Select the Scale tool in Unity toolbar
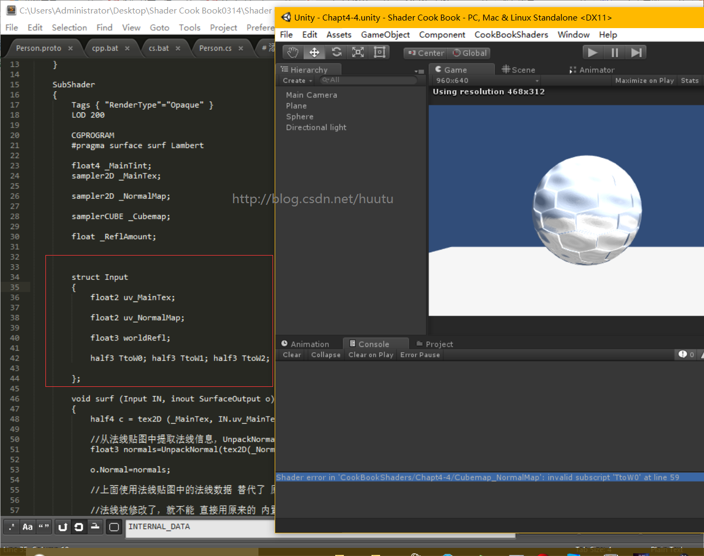The height and width of the screenshot is (556, 704). pyautogui.click(x=358, y=52)
